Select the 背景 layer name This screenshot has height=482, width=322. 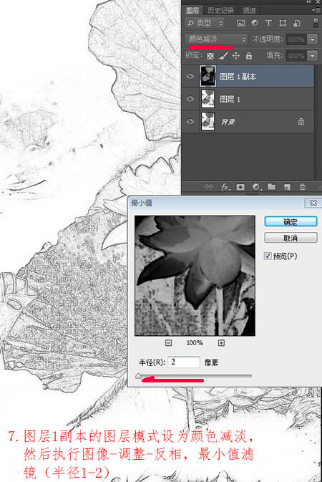228,122
